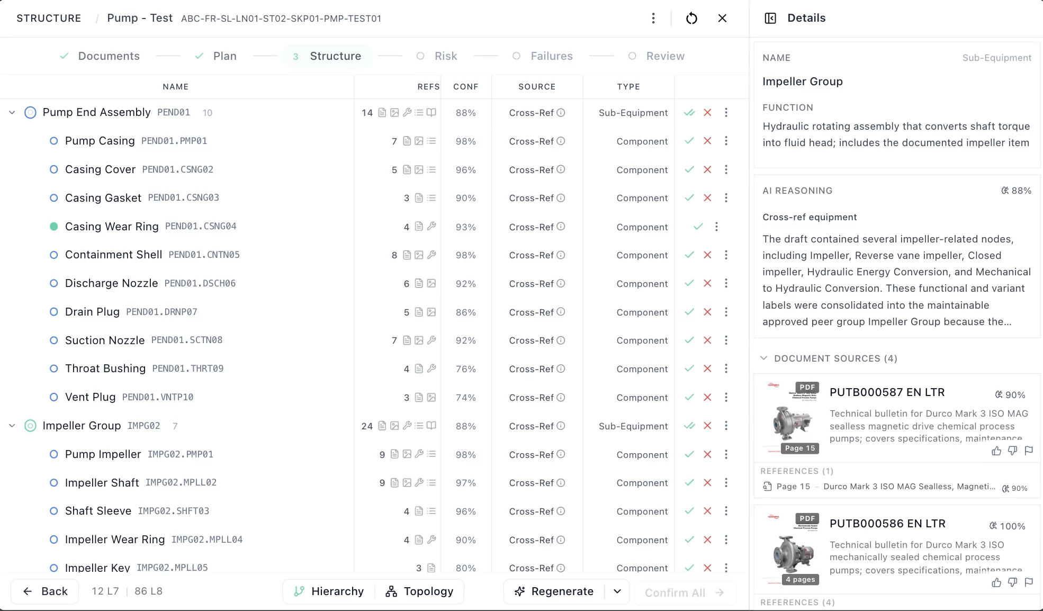Open the Regenerate dropdown arrow

[x=617, y=591]
